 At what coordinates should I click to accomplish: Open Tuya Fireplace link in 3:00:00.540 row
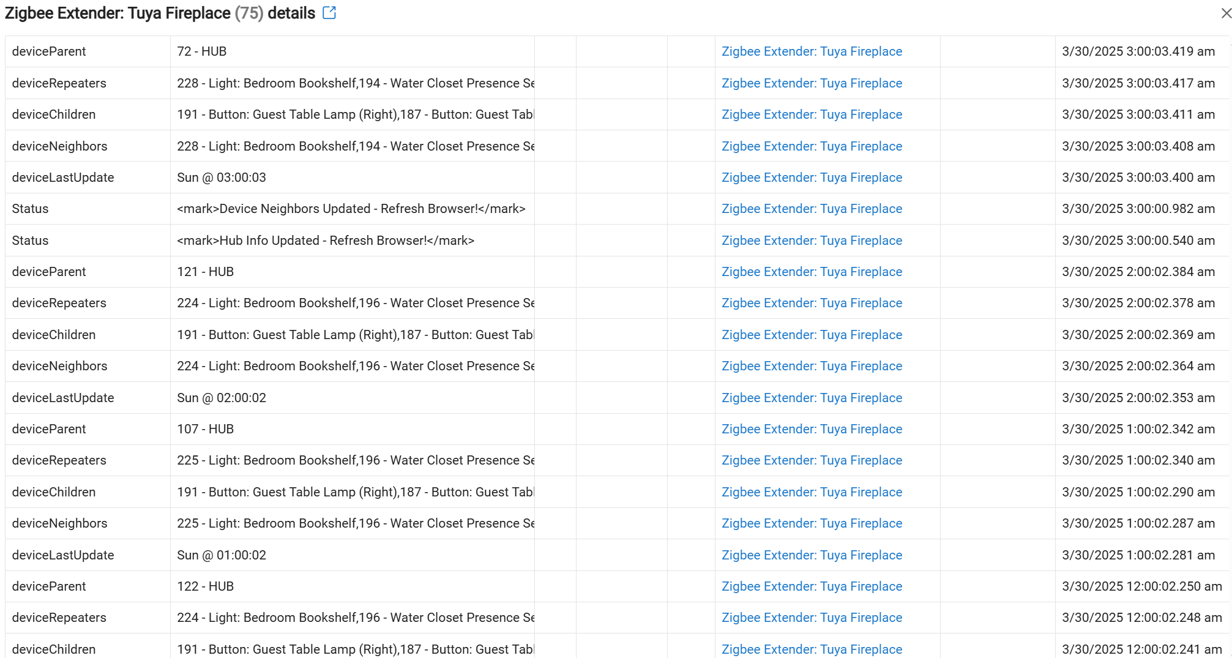[x=812, y=241]
